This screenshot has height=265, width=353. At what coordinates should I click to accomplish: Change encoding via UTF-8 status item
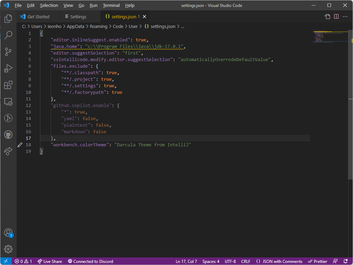click(230, 262)
